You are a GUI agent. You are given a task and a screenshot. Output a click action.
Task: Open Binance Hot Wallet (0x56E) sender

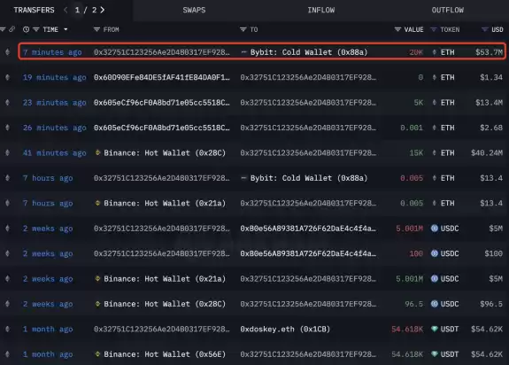tap(165, 354)
